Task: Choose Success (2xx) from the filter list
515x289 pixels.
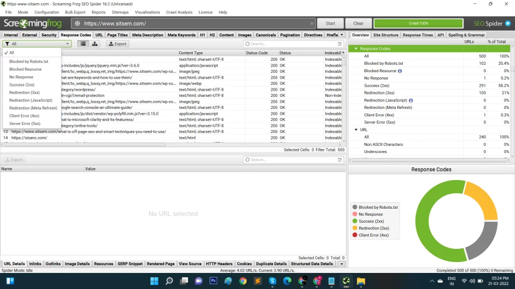Action: (x=22, y=84)
